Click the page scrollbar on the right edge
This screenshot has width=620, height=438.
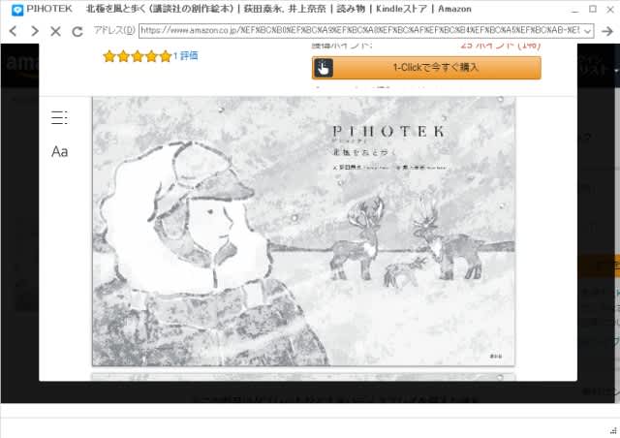coord(617,224)
